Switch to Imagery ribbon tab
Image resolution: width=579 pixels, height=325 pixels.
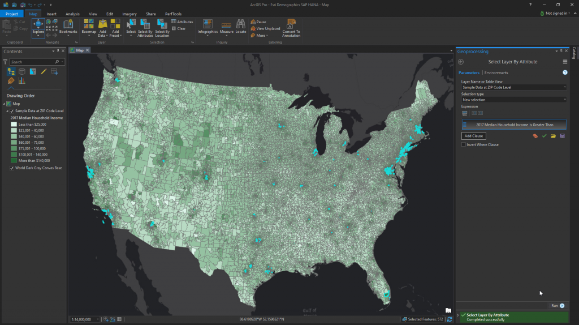129,14
